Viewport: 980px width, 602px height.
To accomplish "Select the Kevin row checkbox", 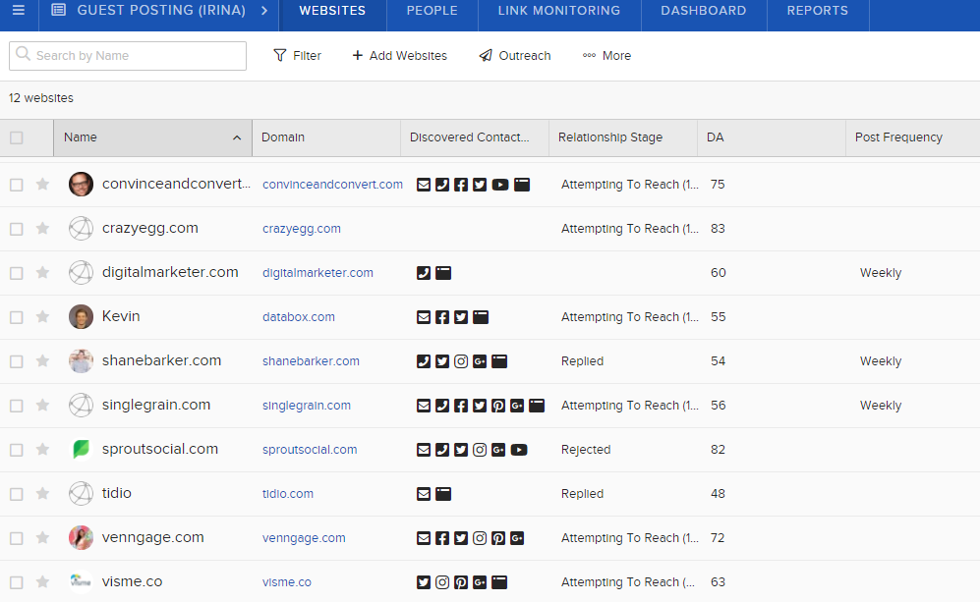I will coord(17,318).
